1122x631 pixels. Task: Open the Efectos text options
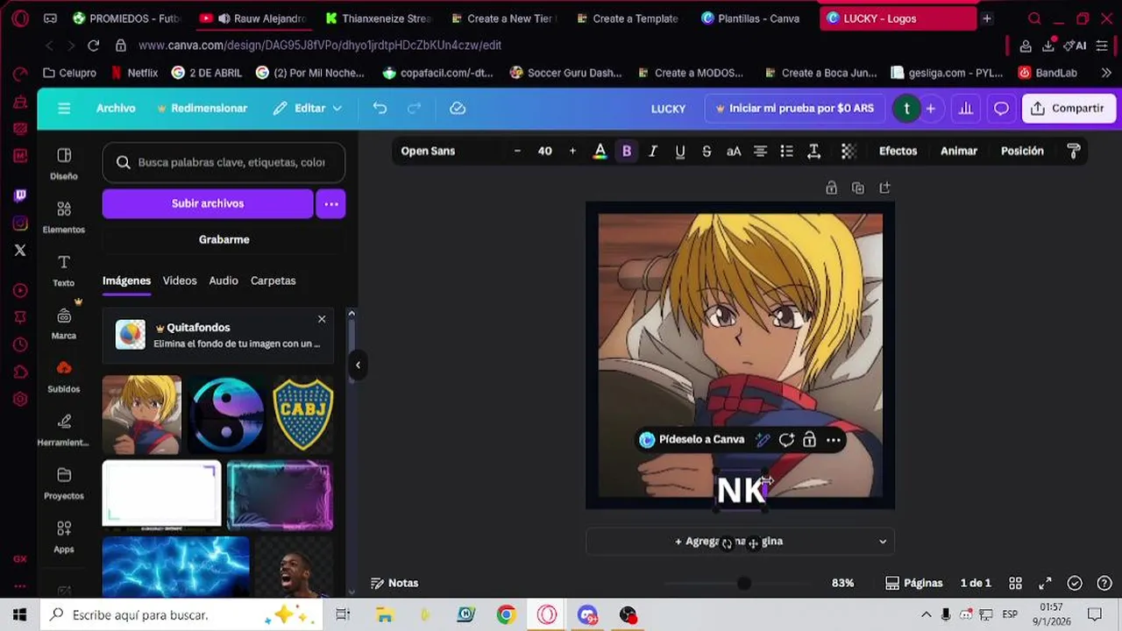898,151
